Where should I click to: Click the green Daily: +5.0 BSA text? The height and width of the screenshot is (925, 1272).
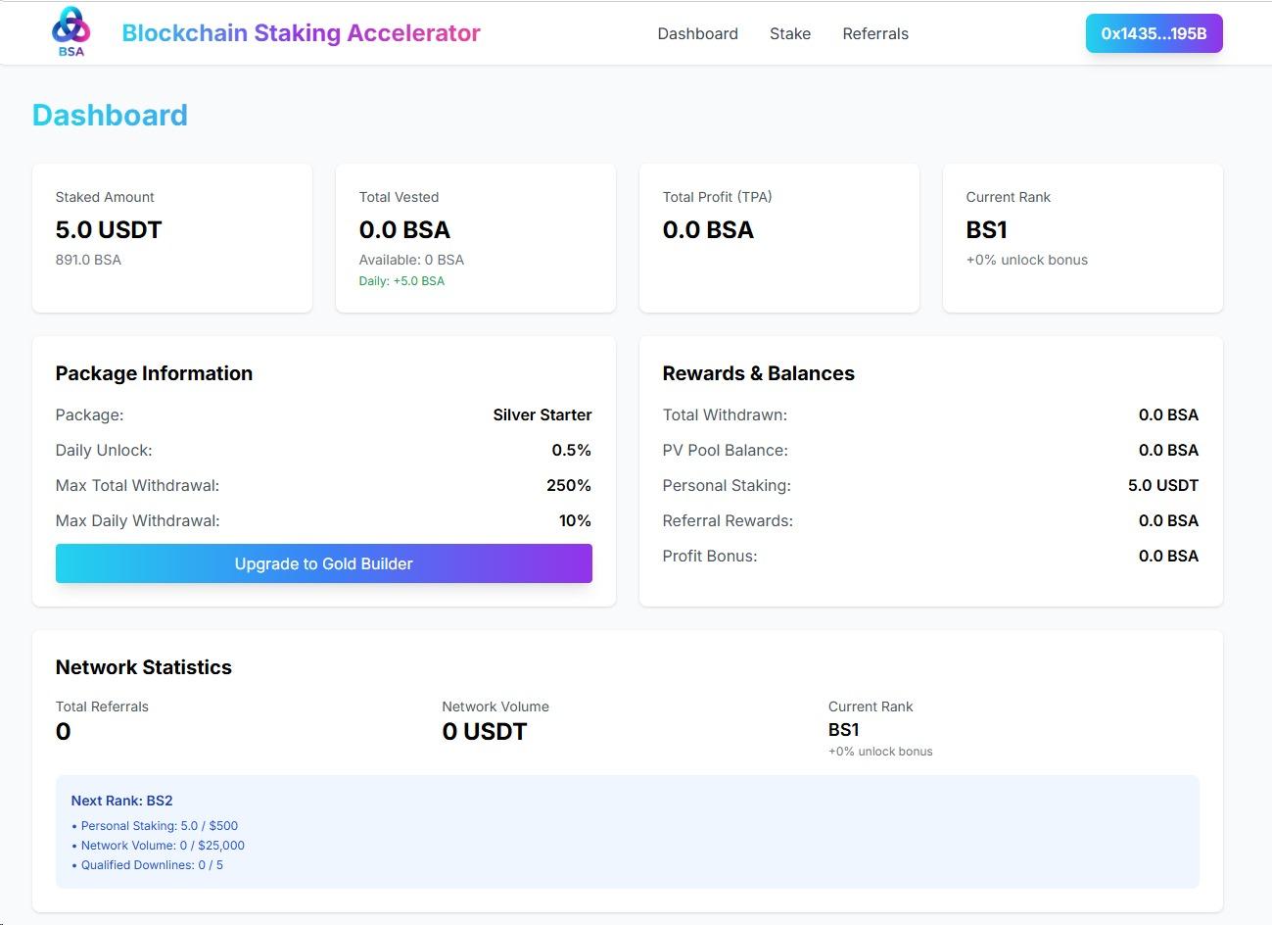(401, 281)
